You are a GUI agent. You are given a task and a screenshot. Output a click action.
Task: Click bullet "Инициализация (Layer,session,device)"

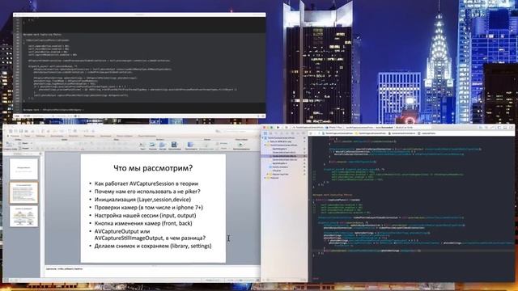pyautogui.click(x=142, y=200)
